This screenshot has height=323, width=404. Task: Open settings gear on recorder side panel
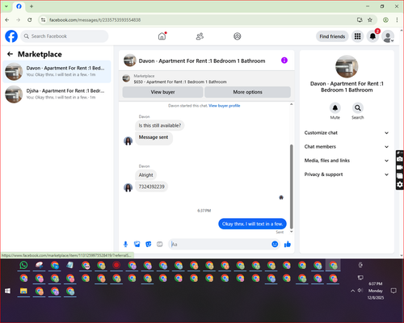[400, 184]
